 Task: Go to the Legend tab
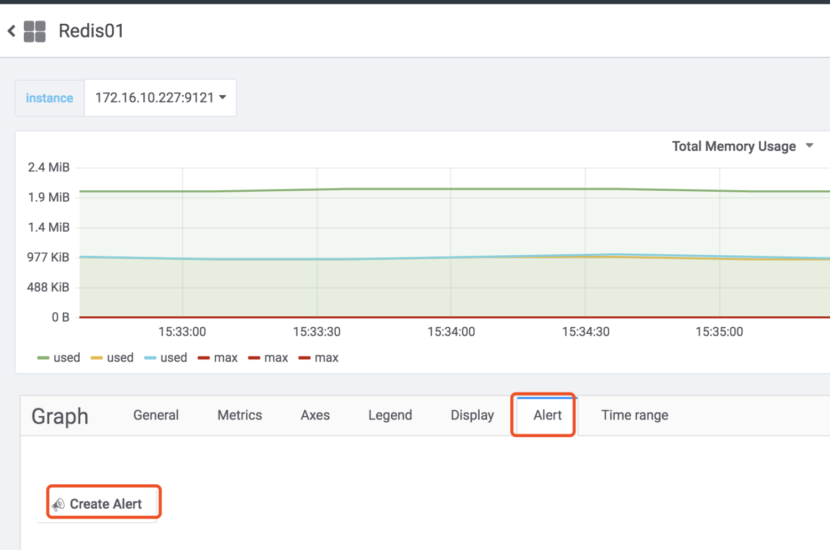tap(390, 415)
